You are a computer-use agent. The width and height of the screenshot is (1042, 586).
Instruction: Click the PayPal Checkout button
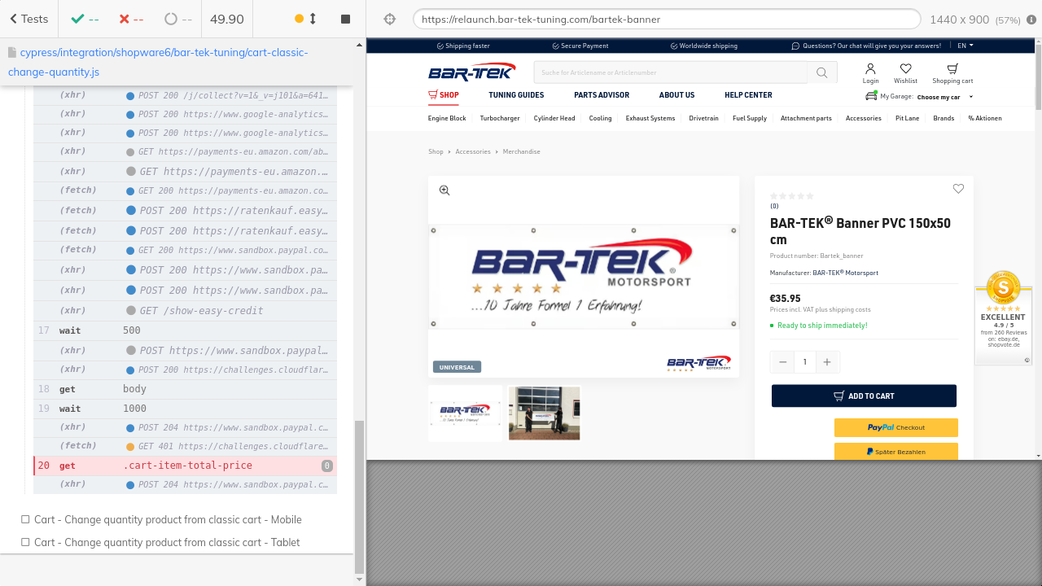(895, 427)
